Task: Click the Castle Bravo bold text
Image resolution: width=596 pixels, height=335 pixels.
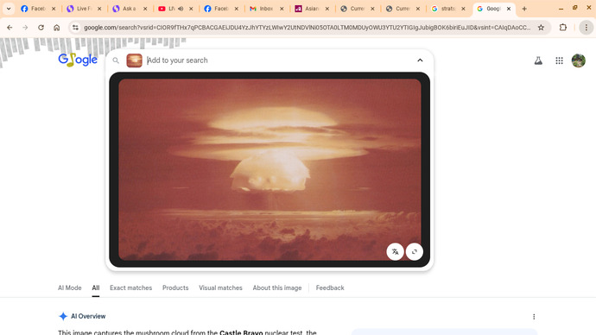Action: coord(241,332)
